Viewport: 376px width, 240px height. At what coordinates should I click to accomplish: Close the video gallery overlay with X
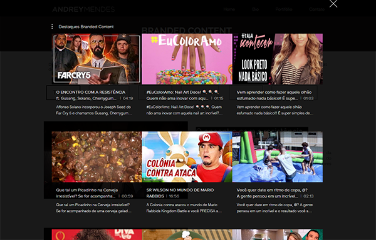pos(333,4)
